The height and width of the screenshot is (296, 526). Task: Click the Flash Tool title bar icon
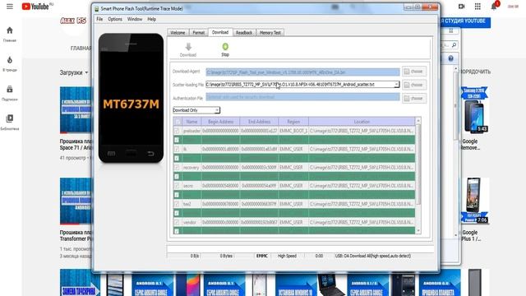(x=97, y=9)
